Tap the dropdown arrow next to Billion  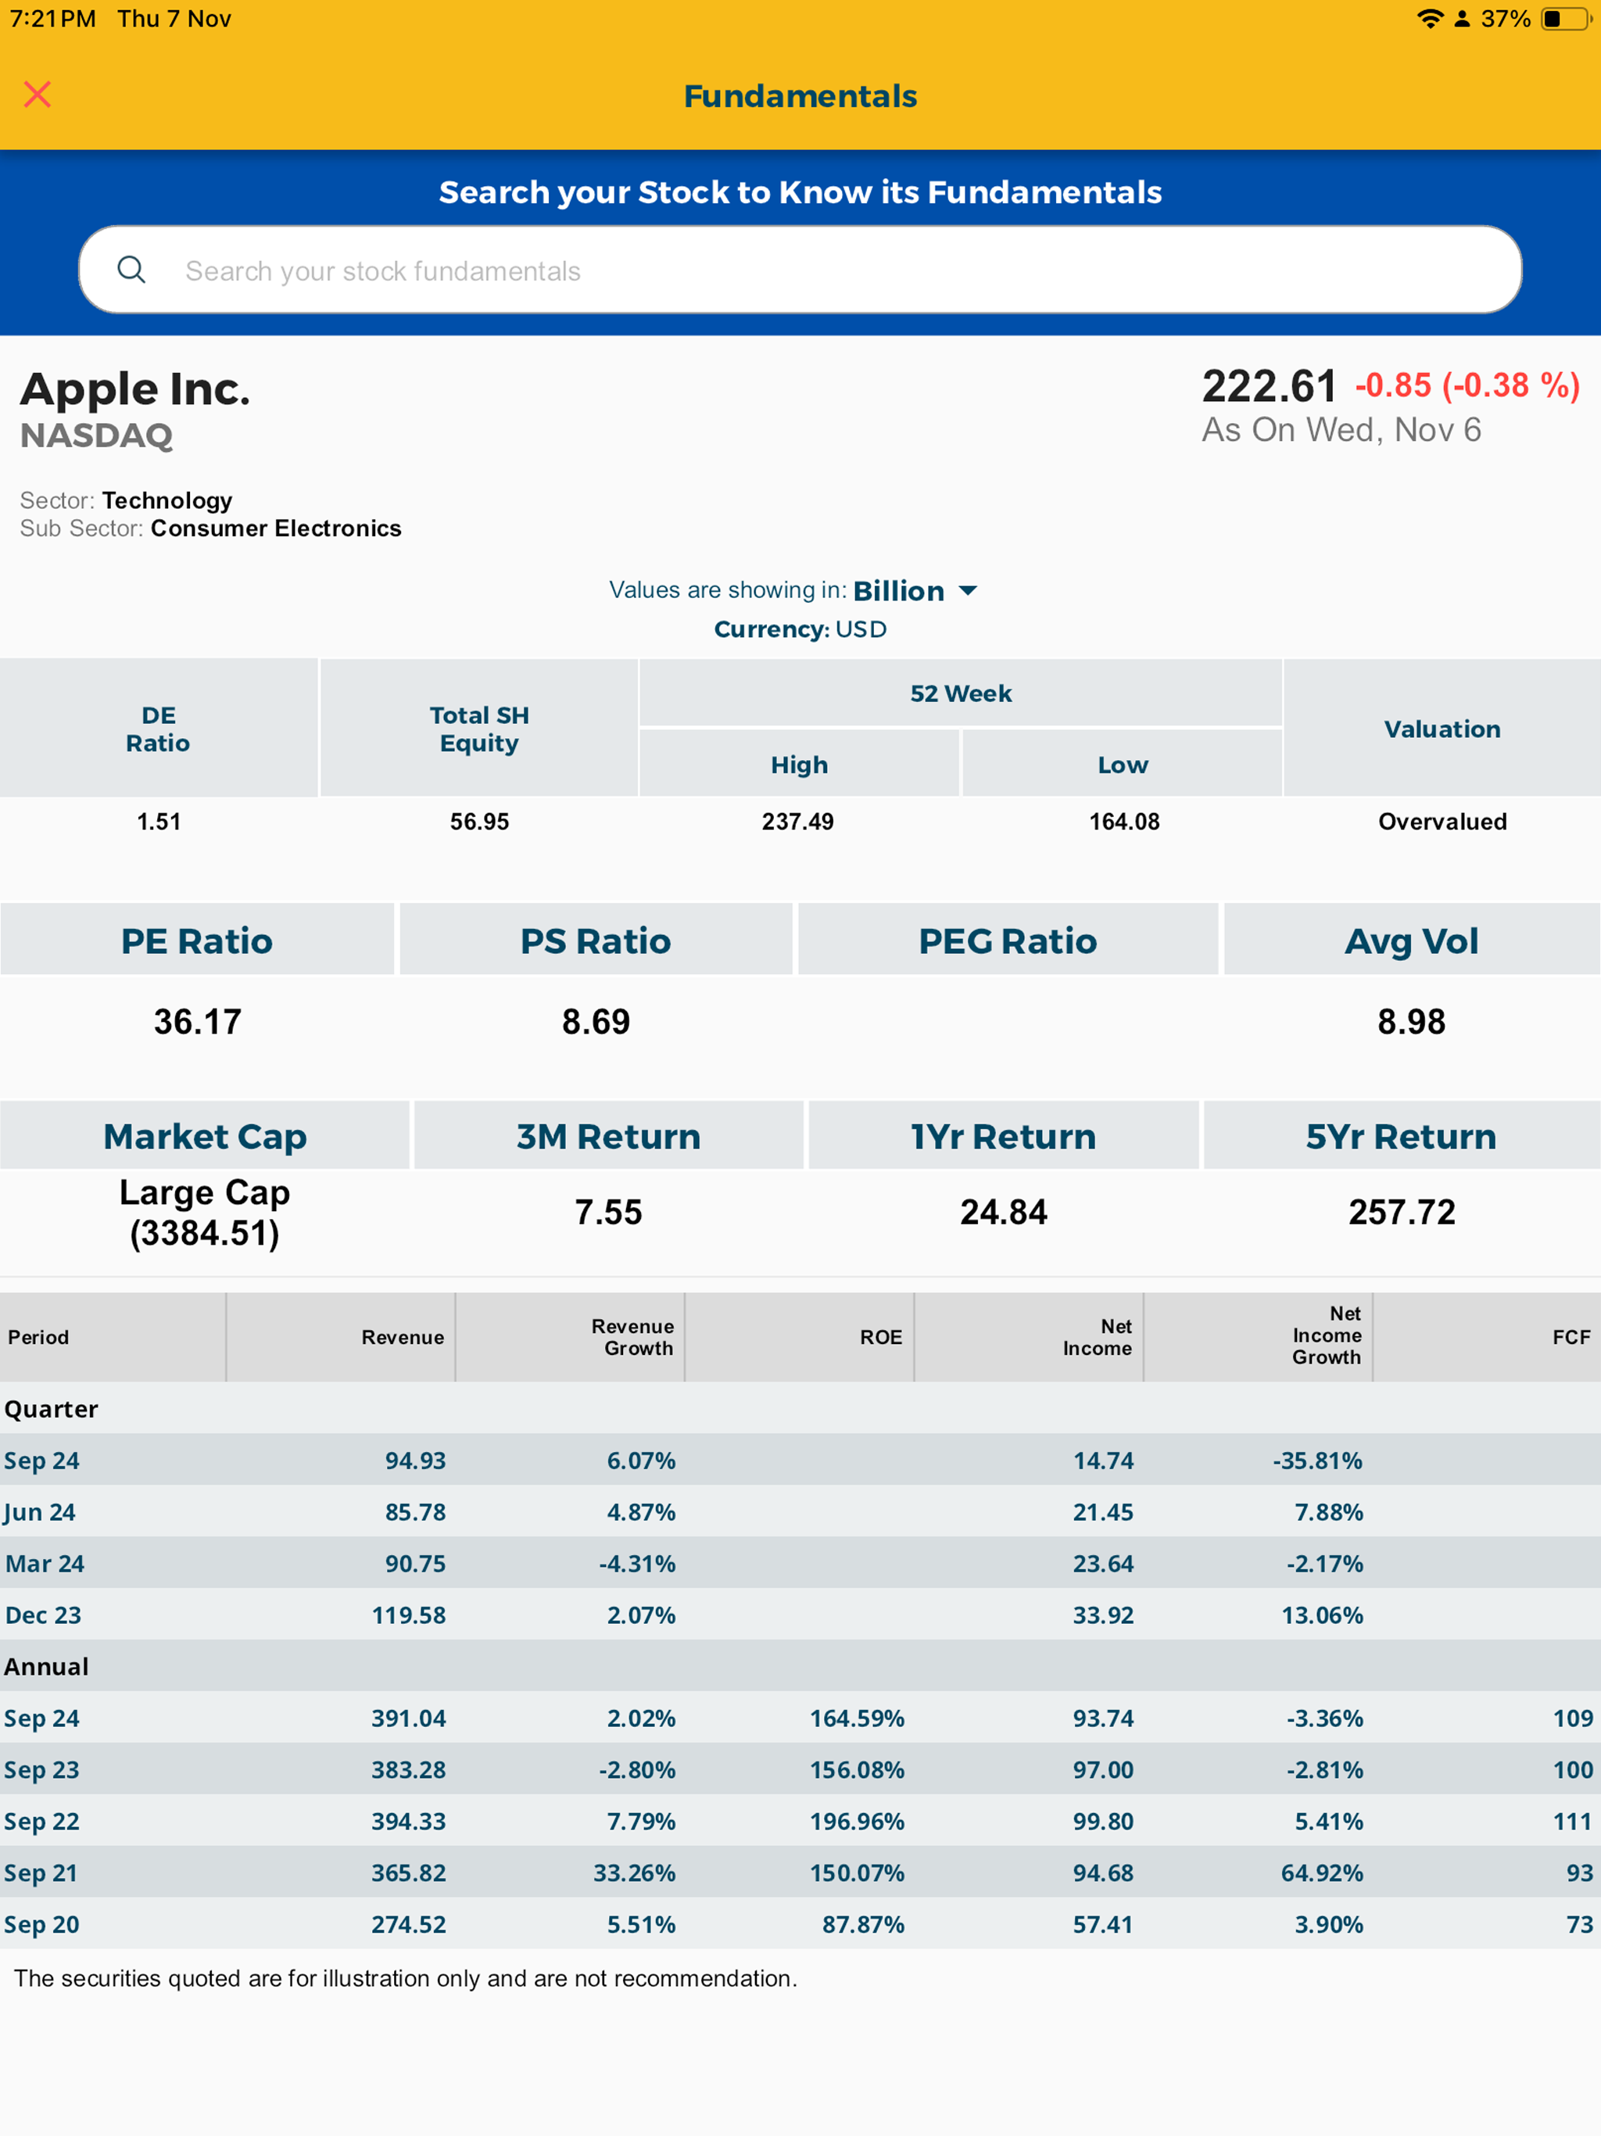pyautogui.click(x=968, y=590)
